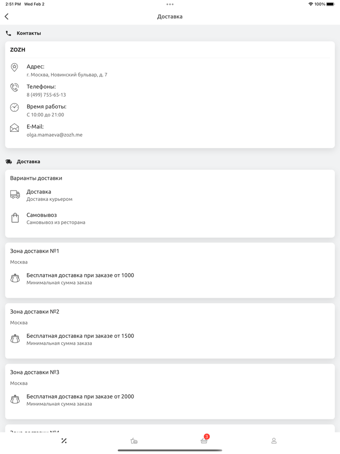Go back using the top-left arrow
340x454 pixels.
click(x=7, y=17)
